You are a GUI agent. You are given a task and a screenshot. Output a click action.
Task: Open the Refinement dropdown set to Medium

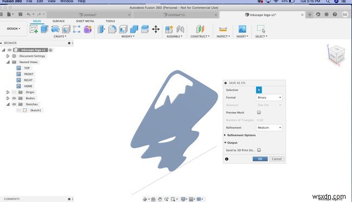click(x=269, y=127)
